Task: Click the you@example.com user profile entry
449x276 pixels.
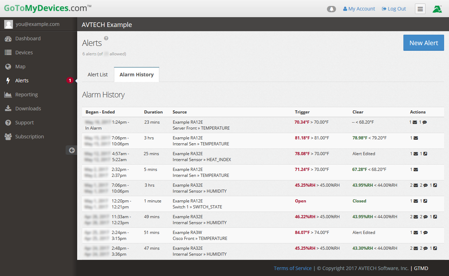Action: pyautogui.click(x=37, y=24)
